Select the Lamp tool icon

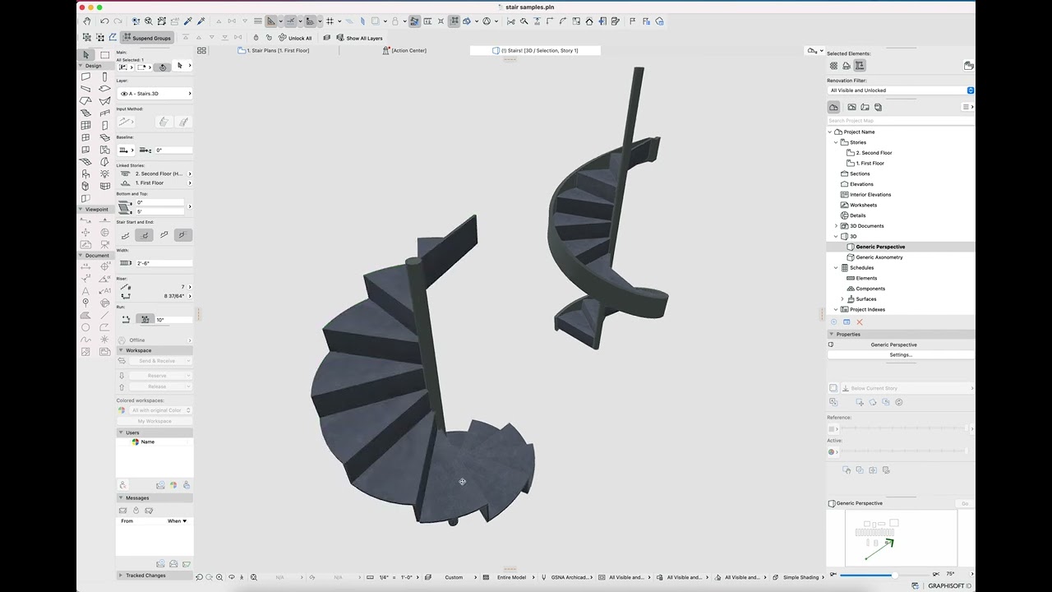point(105,173)
